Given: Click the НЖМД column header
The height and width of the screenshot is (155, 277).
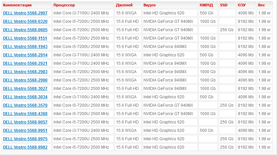Looking at the screenshot, I should pos(208,5).
